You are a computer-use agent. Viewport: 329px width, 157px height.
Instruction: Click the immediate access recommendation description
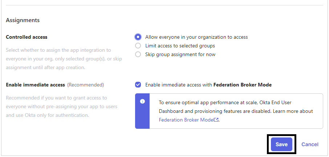pos(61,106)
